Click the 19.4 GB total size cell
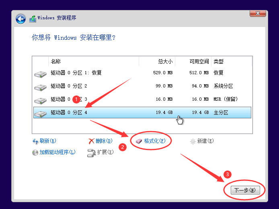 [x=164, y=112]
